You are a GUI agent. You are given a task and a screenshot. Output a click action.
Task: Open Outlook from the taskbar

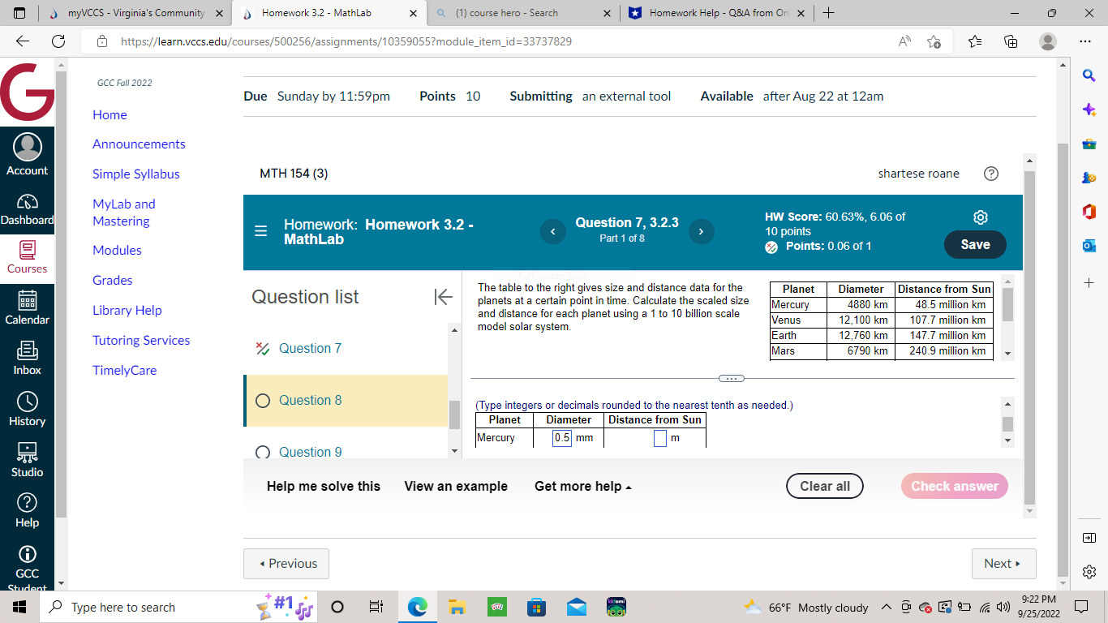(x=576, y=606)
